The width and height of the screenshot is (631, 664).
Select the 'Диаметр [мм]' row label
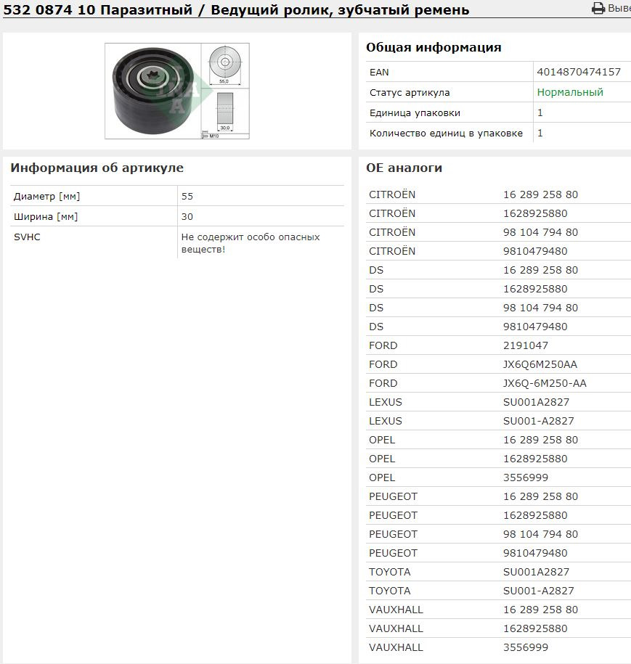tap(47, 196)
